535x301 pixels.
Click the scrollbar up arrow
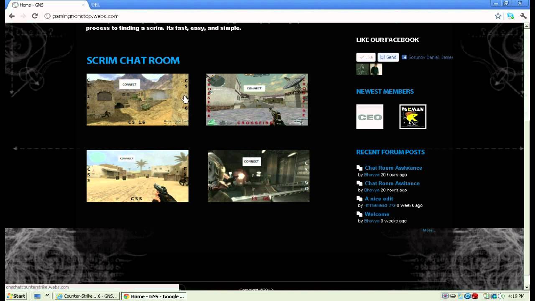point(527,26)
